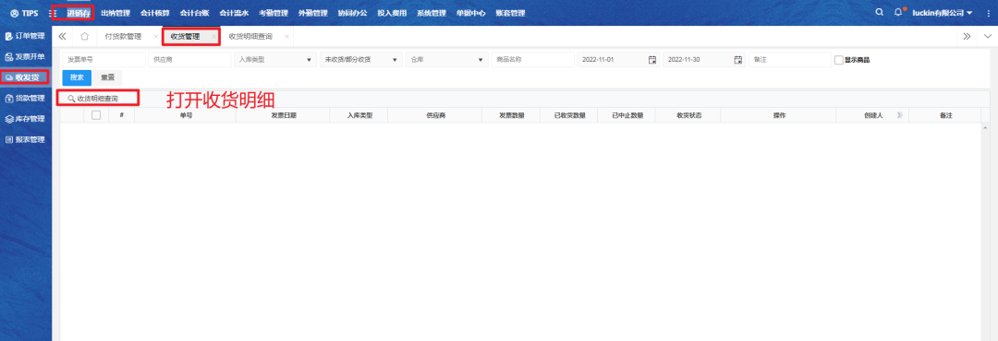Expand the 创建人 column arrow
Image resolution: width=998 pixels, height=341 pixels.
pyautogui.click(x=900, y=115)
